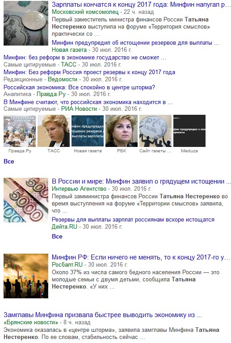Click 'Все' under the Дейта.RU result
The height and width of the screenshot is (343, 231).
[57, 236]
